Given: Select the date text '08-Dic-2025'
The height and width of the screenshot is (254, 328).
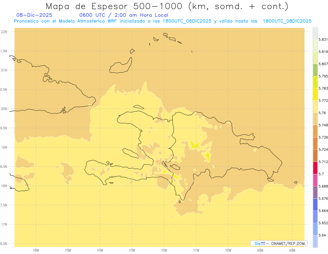Looking at the screenshot, I should (x=34, y=15).
